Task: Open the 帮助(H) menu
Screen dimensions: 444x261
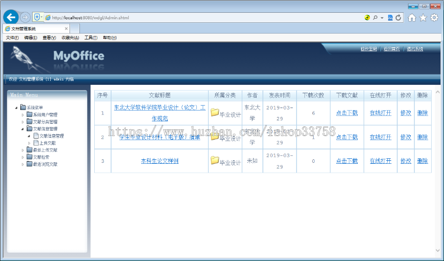Action: tap(110, 37)
